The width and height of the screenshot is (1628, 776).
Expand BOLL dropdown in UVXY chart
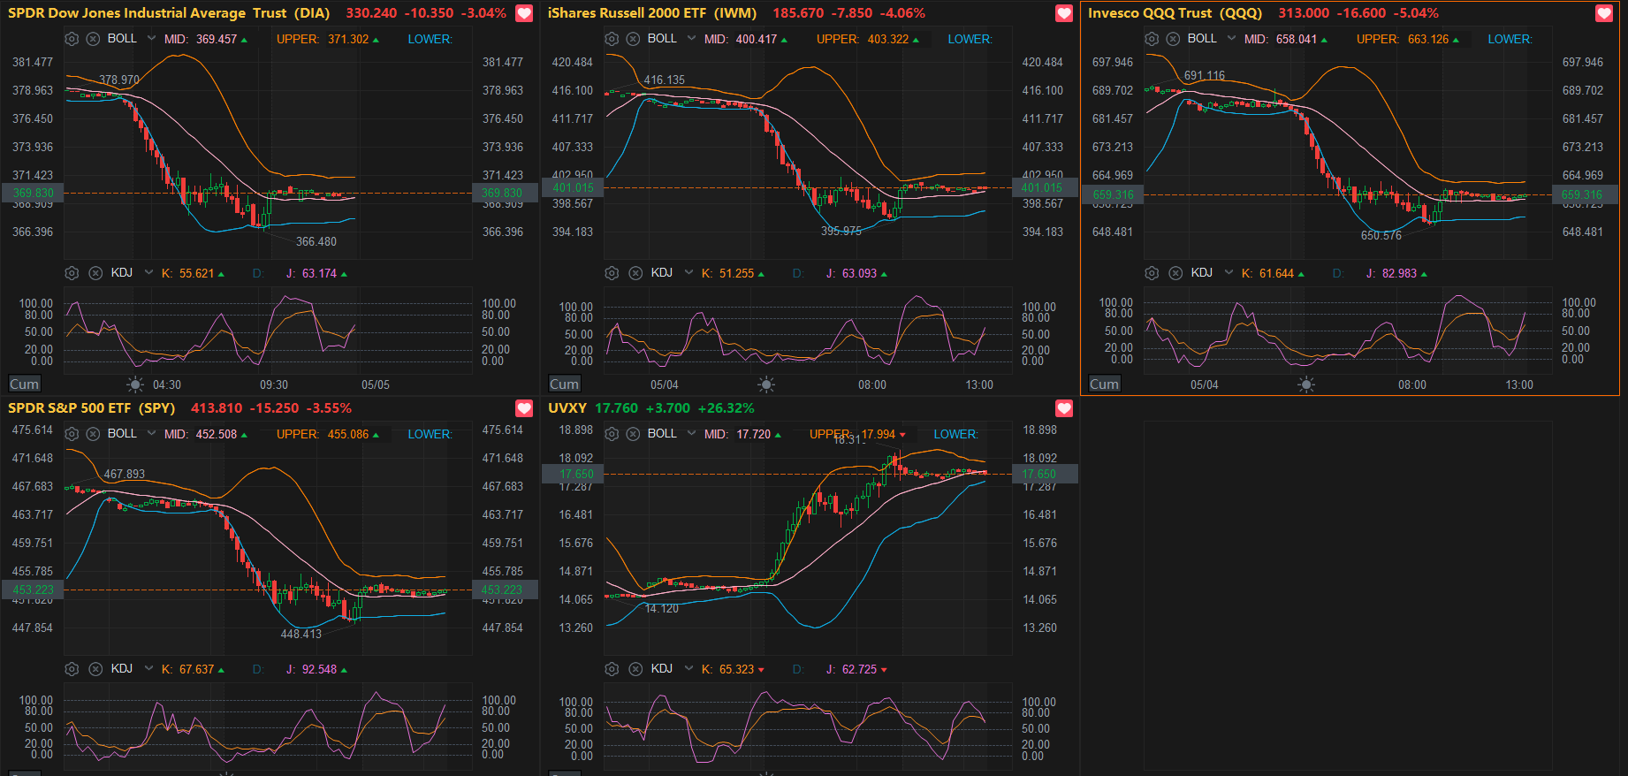(691, 433)
